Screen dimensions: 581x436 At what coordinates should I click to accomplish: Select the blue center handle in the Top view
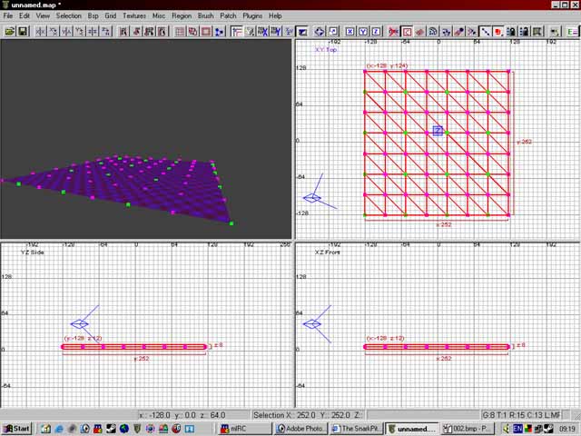coord(438,131)
